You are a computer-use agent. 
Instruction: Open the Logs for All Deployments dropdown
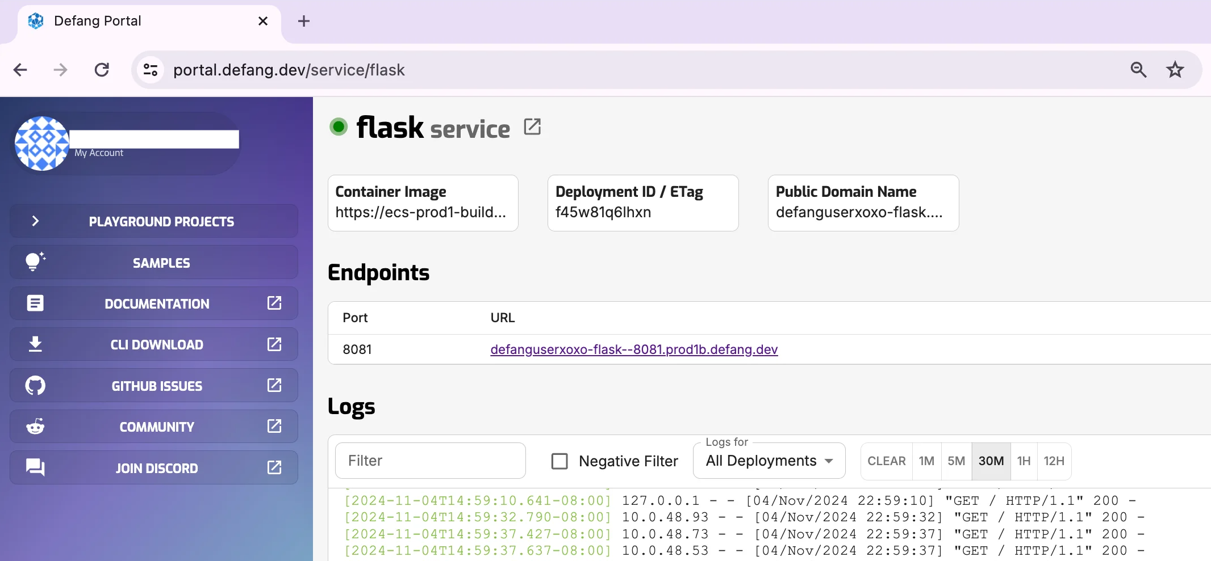(769, 461)
